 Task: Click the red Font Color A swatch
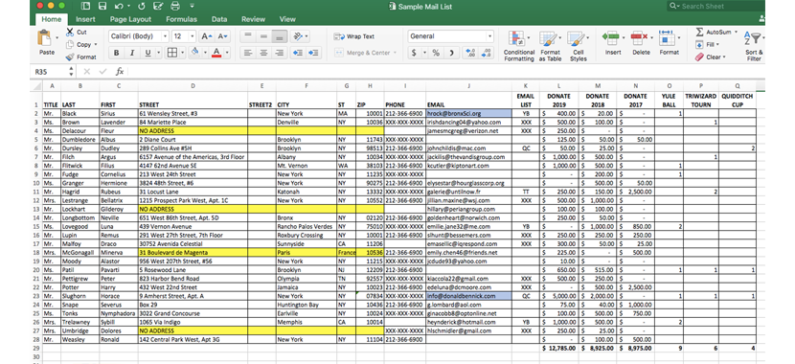[216, 53]
